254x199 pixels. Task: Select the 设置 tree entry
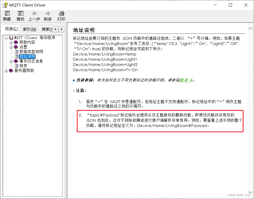pyautogui.click(x=23, y=47)
